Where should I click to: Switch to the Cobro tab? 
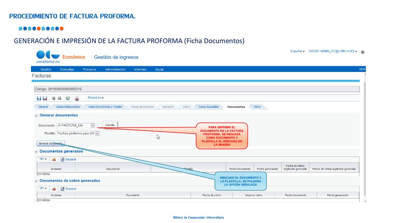(x=186, y=107)
